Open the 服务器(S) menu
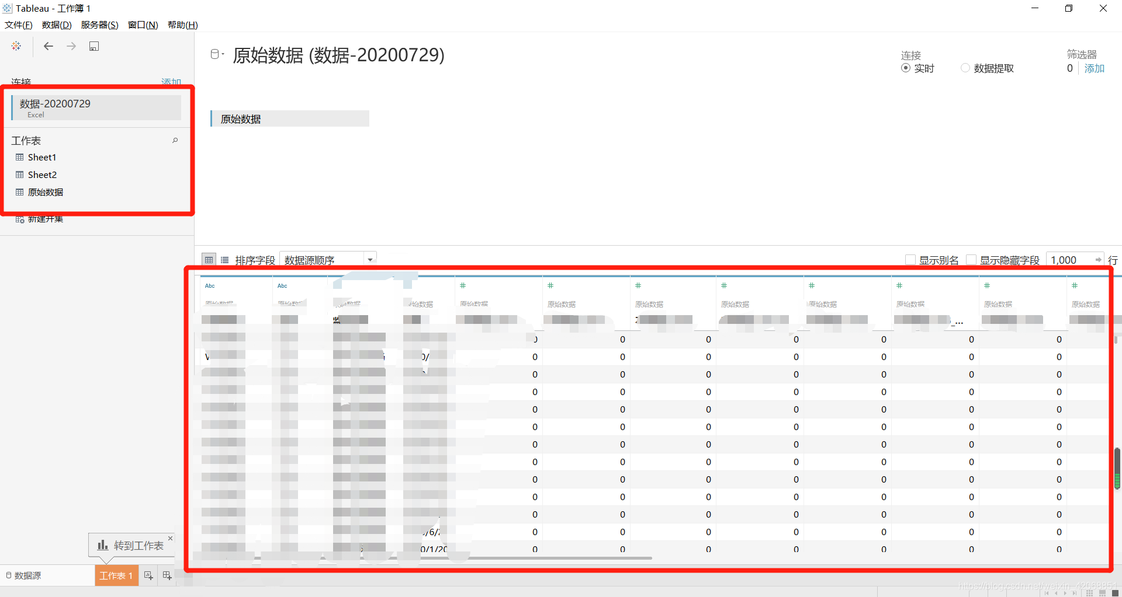Viewport: 1122px width, 597px height. (99, 25)
